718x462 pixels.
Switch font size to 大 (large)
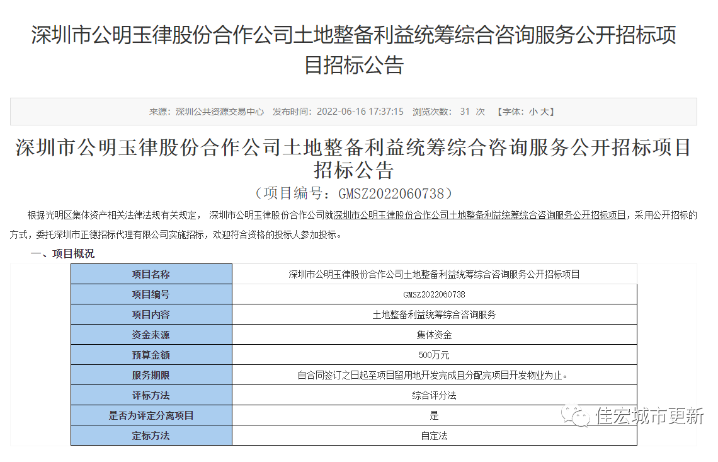[545, 112]
